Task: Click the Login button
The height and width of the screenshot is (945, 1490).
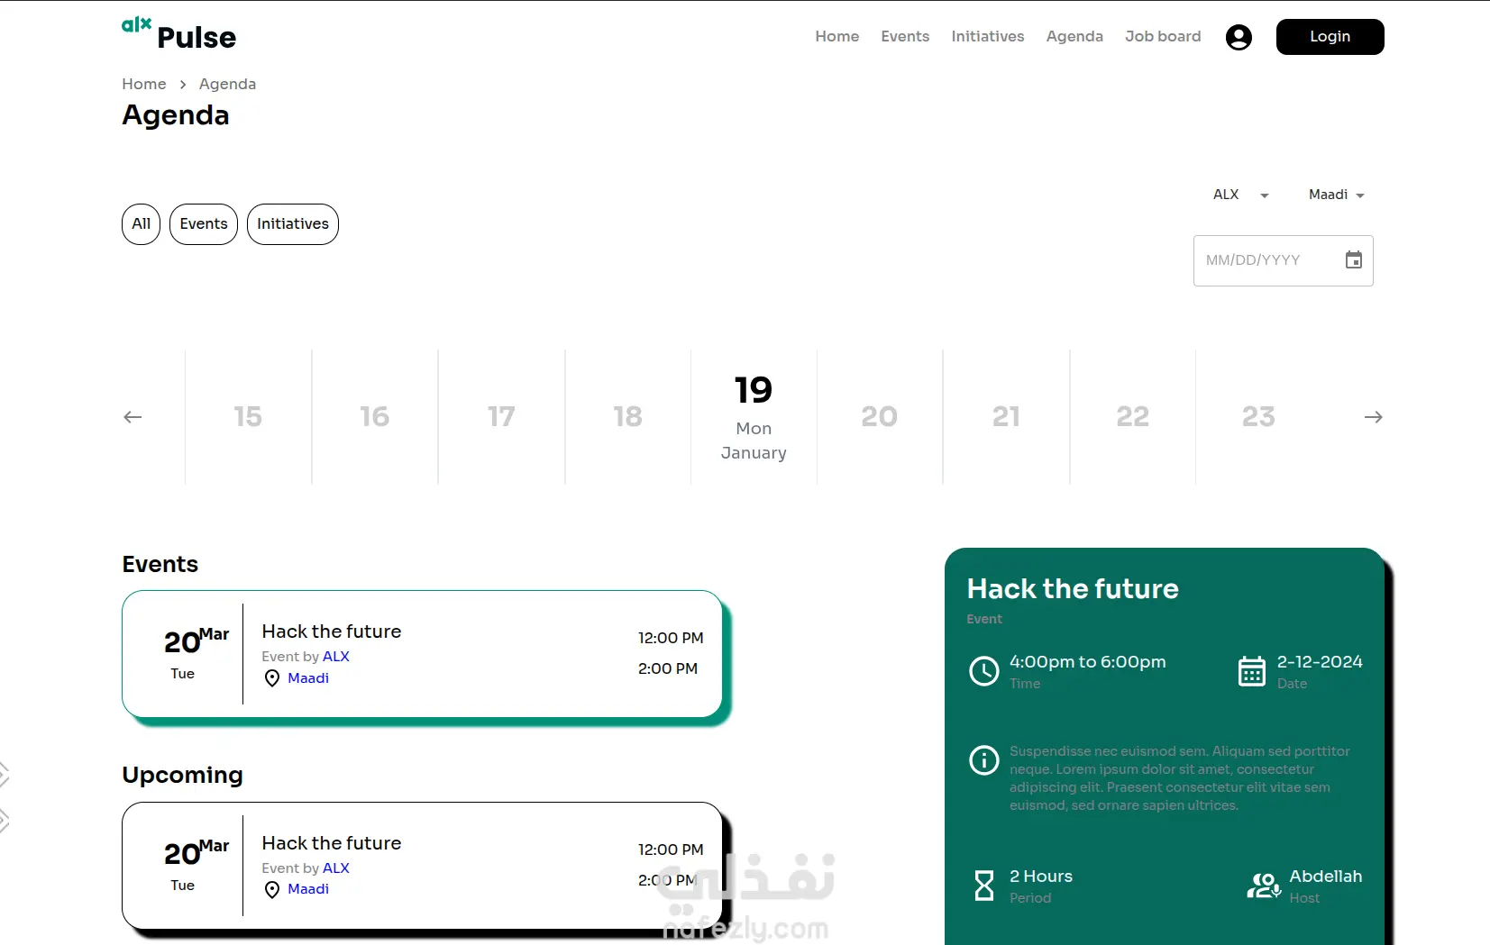Action: click(1330, 37)
